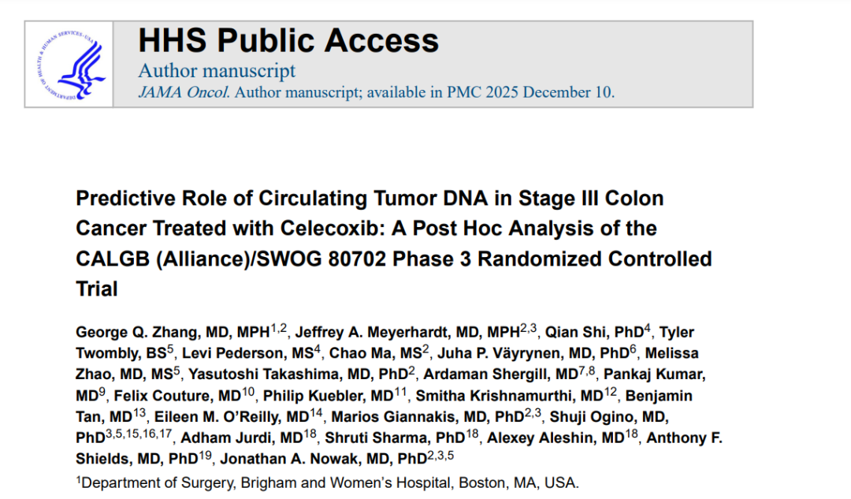Click the HHS Public Access heading
Image resolution: width=851 pixels, height=499 pixels.
288,40
